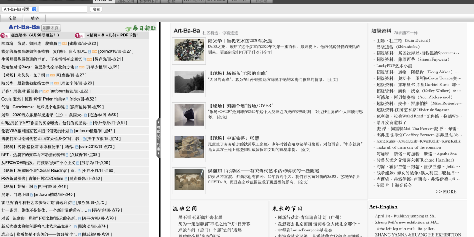The height and width of the screenshot is (237, 474).
Task: Open the Art-ba-ba 搜索 dropdown
Action: click(20, 9)
